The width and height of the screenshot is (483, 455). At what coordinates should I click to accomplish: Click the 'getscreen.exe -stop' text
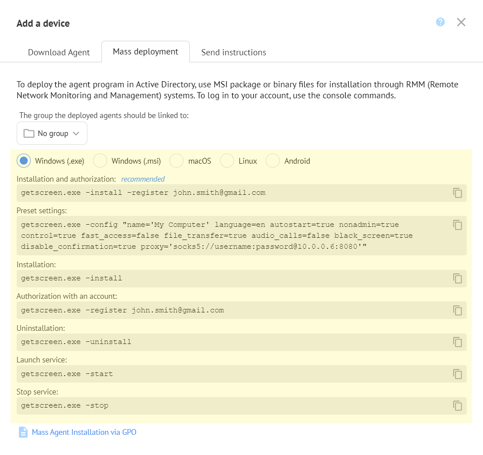click(65, 406)
